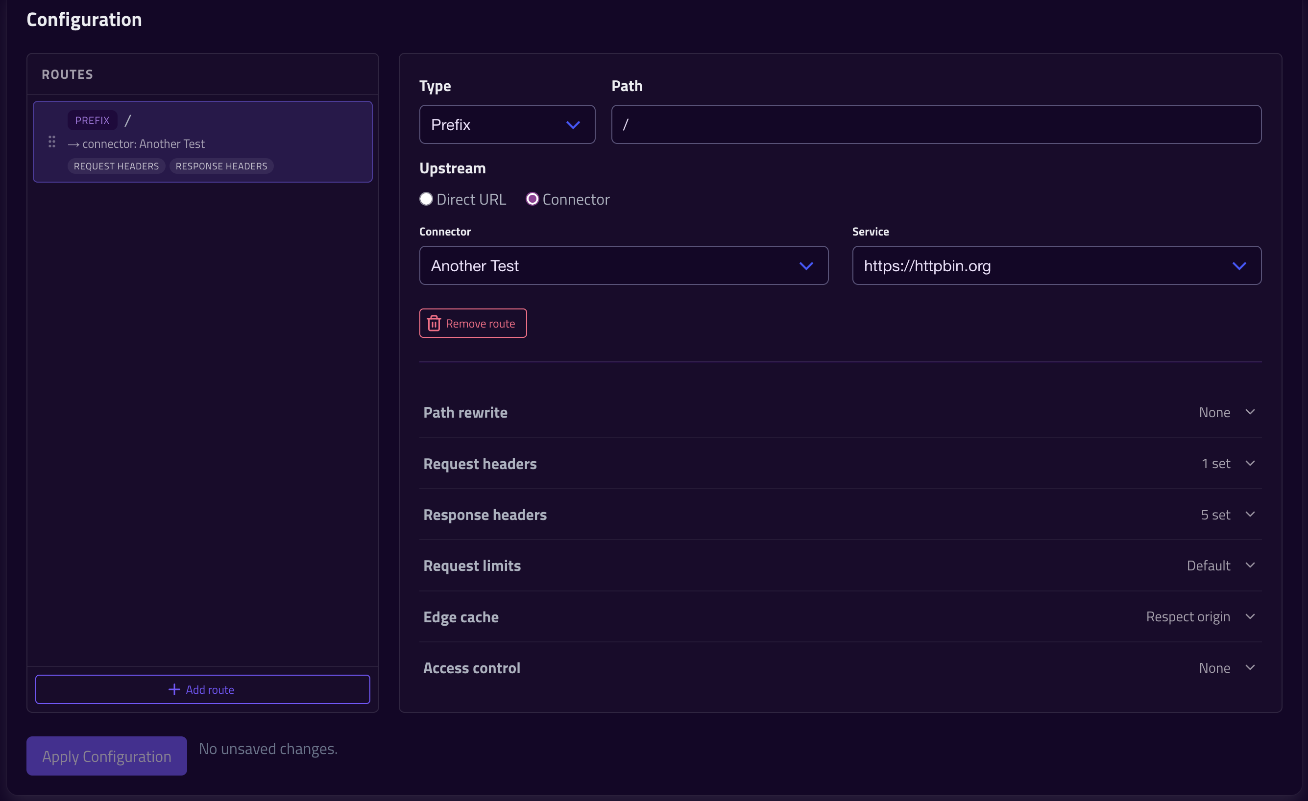This screenshot has width=1308, height=801.
Task: Click the 'No unsaved changes.' status text
Action: coord(268,749)
